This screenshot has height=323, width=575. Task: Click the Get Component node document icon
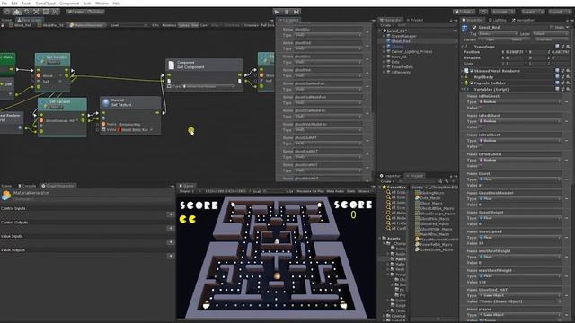click(x=172, y=65)
